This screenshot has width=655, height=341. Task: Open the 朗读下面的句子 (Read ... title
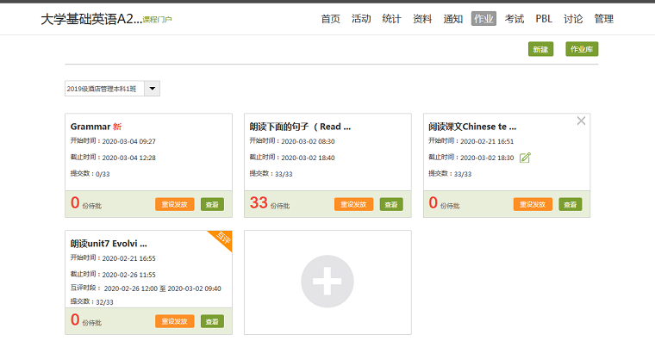[300, 127]
